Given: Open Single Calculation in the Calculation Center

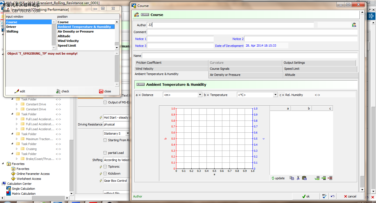Looking at the screenshot, I should click(x=23, y=189).
